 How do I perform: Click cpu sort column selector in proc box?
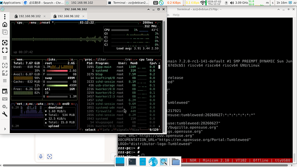click(x=142, y=60)
